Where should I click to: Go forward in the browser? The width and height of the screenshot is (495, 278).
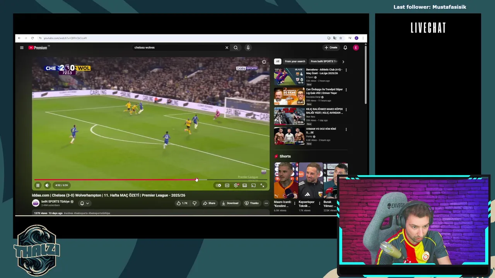point(26,38)
